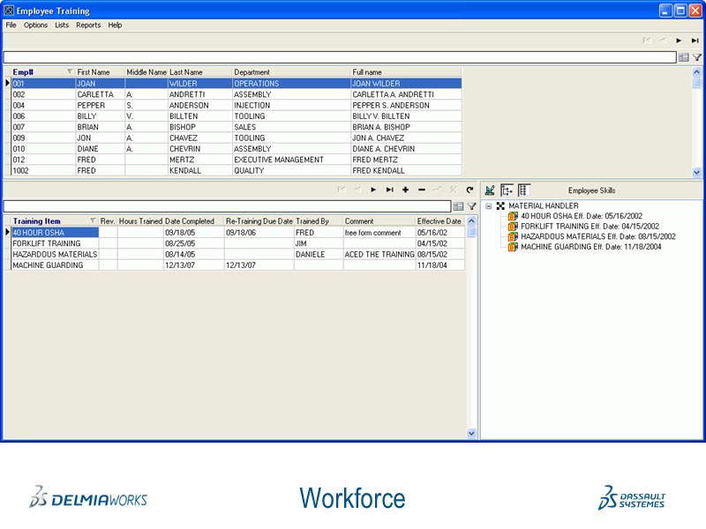This screenshot has width=706, height=529.
Task: Jump to the last training record navigation icon
Action: [391, 189]
